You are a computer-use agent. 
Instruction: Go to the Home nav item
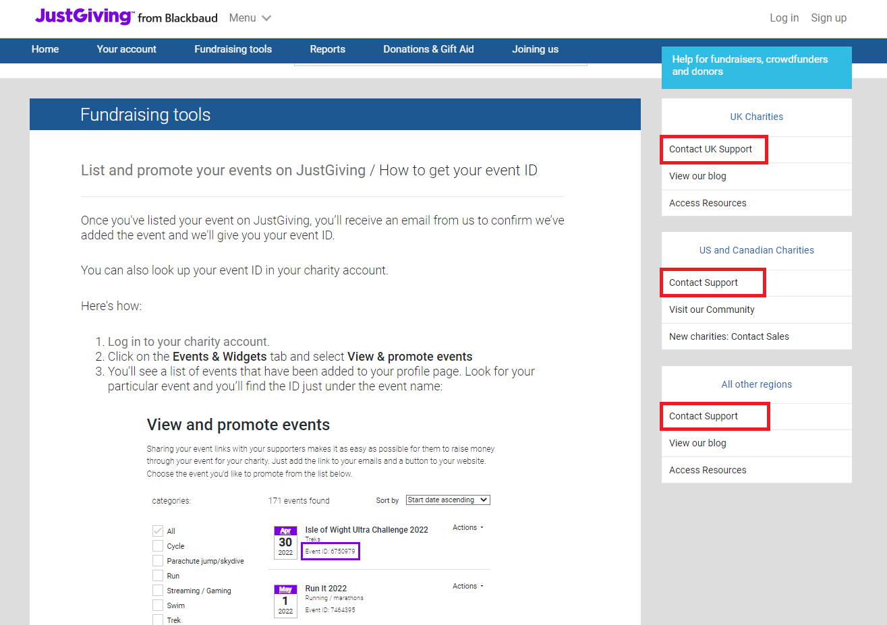45,49
